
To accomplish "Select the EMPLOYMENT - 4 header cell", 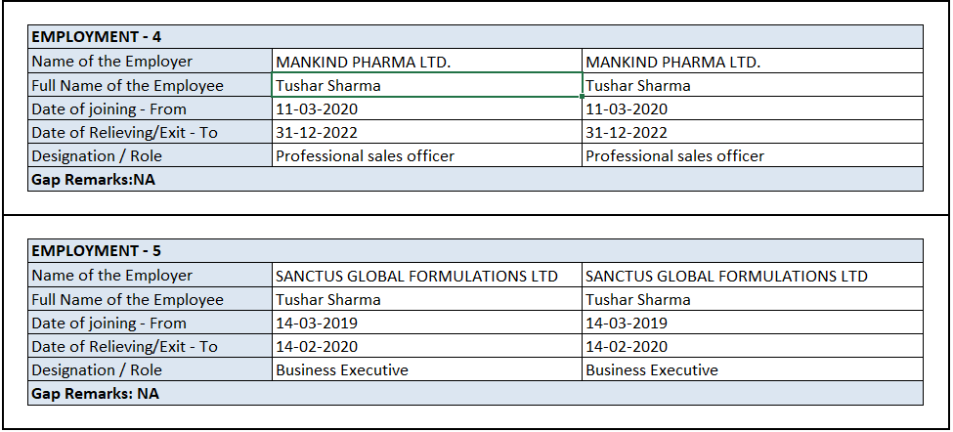I will pyautogui.click(x=97, y=37).
